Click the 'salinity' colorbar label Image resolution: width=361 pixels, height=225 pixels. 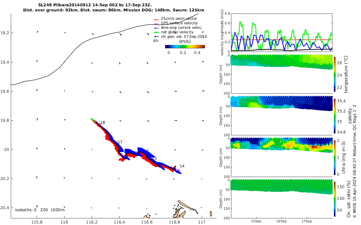click(350, 116)
